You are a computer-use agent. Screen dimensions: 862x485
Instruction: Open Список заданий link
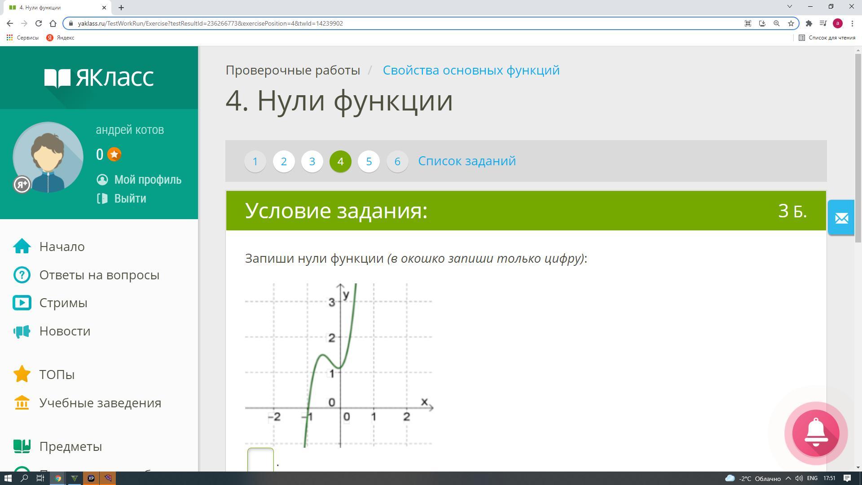click(466, 161)
